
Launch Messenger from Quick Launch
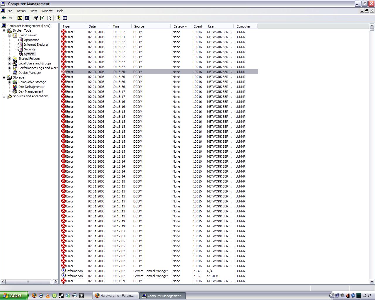point(68,296)
